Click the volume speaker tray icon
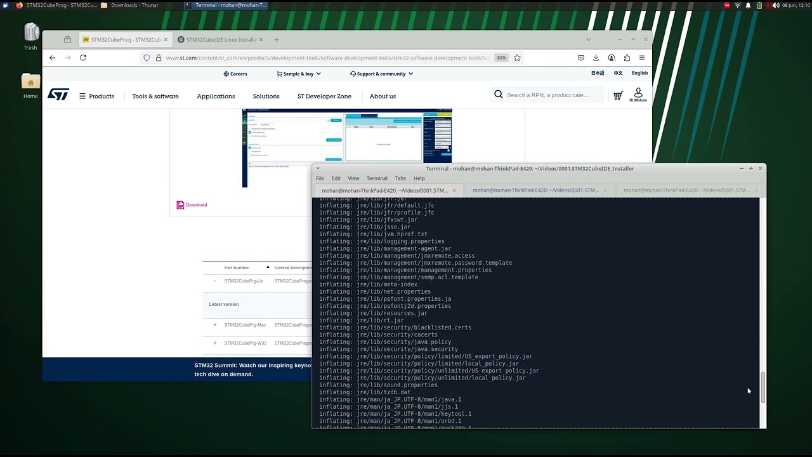 coord(775,5)
